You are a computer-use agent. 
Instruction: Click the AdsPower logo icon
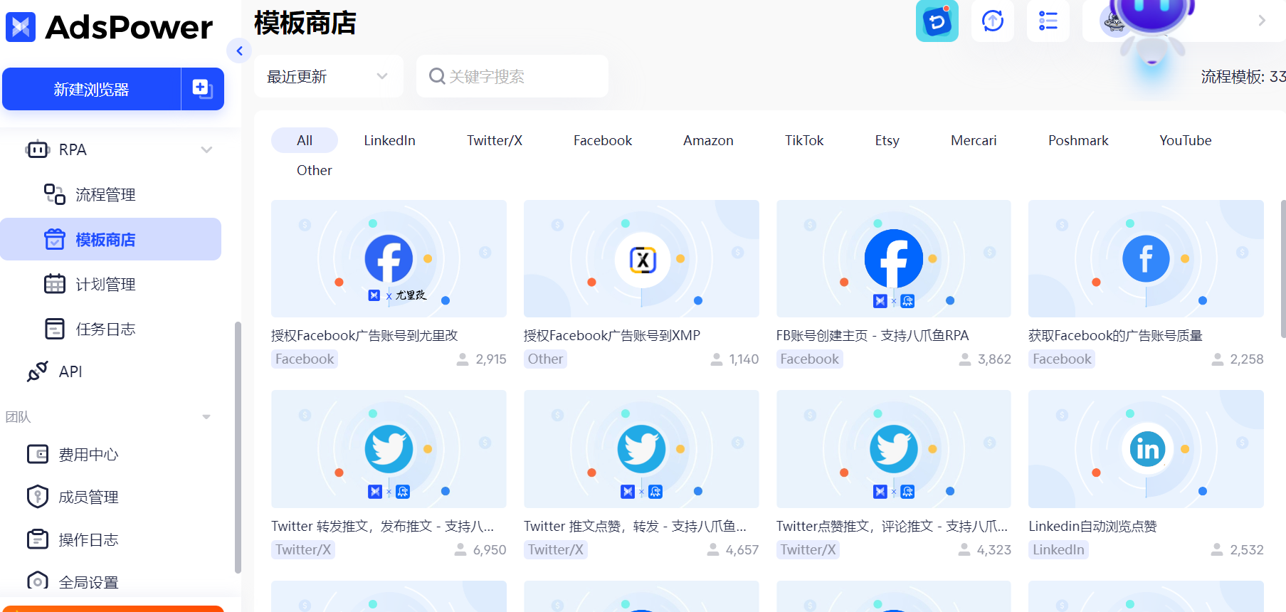coord(21,27)
